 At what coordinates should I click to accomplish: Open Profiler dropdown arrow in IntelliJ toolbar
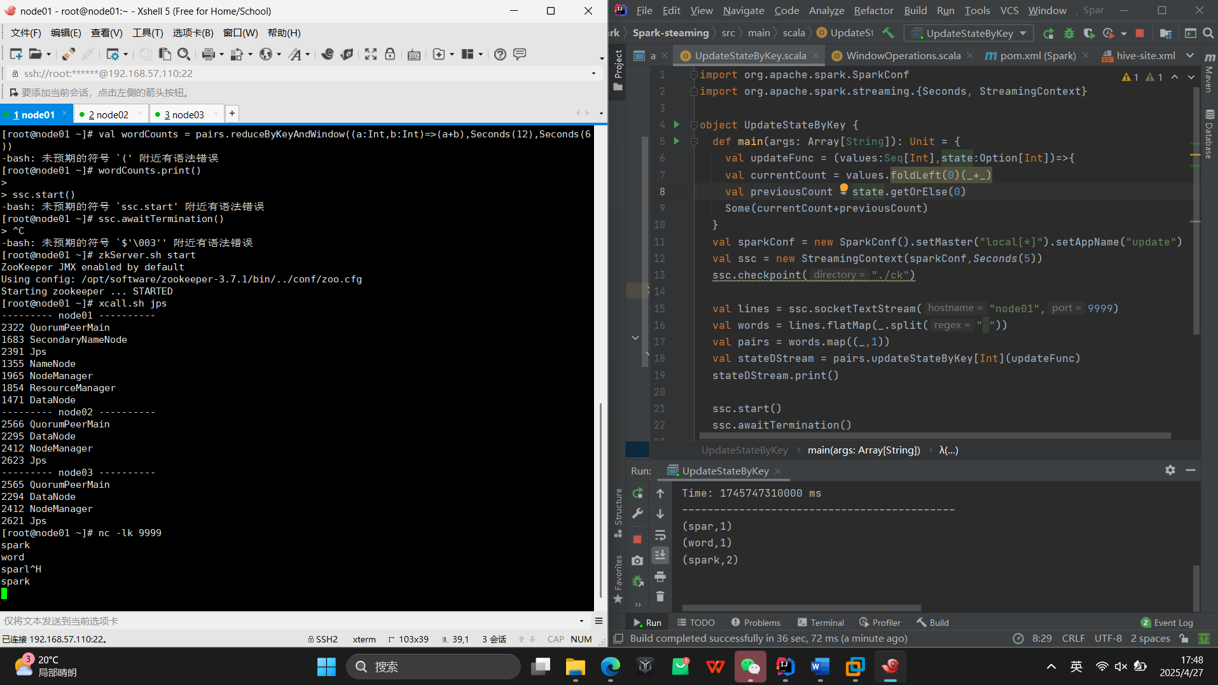1124,33
